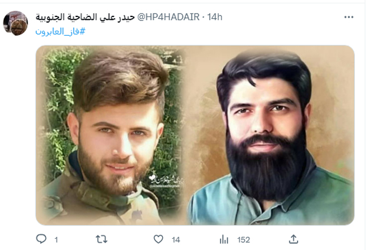View the 14 likes count
Screen dimensions: 373x250
click(176, 240)
